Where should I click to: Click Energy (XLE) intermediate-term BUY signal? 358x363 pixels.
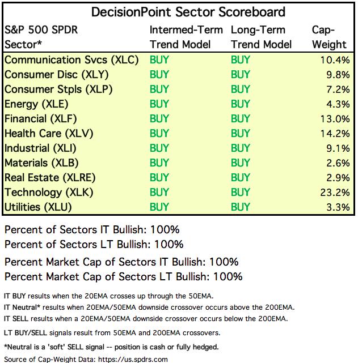tap(159, 104)
